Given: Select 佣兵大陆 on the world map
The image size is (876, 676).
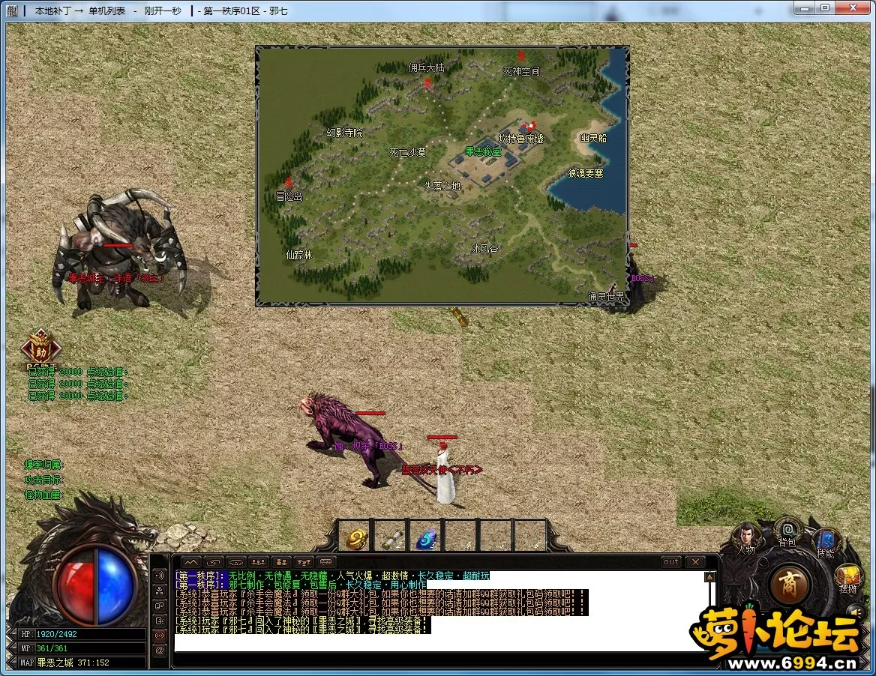Looking at the screenshot, I should click(x=426, y=67).
